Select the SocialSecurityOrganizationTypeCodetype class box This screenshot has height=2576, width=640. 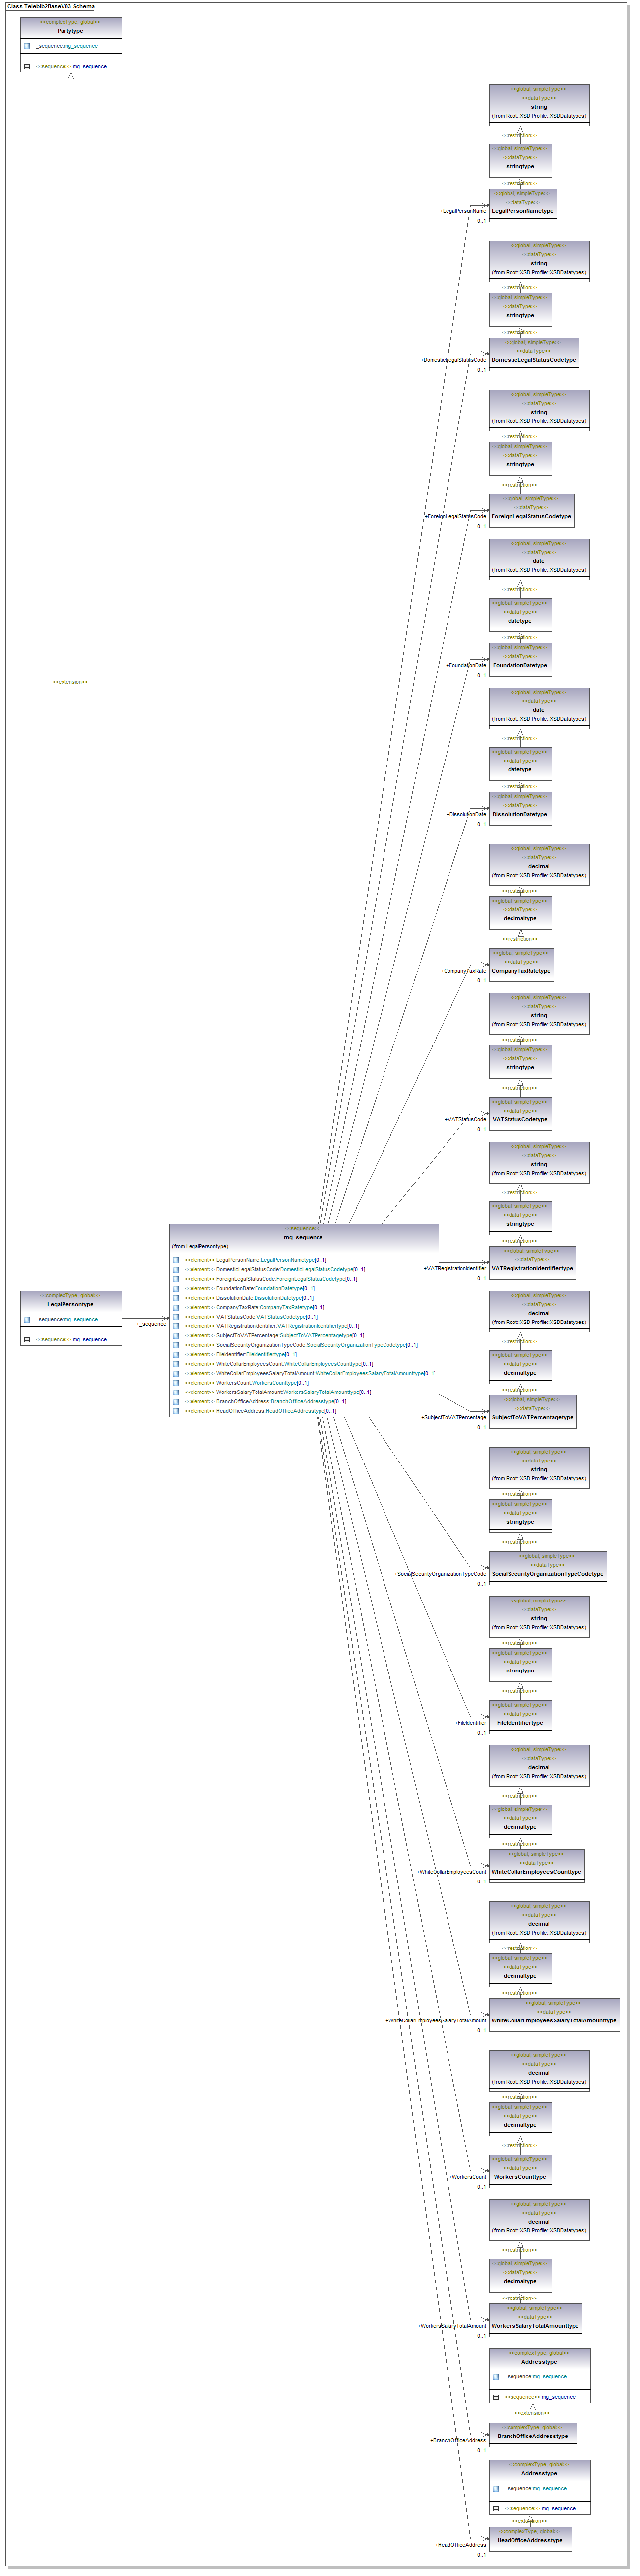547,1569
